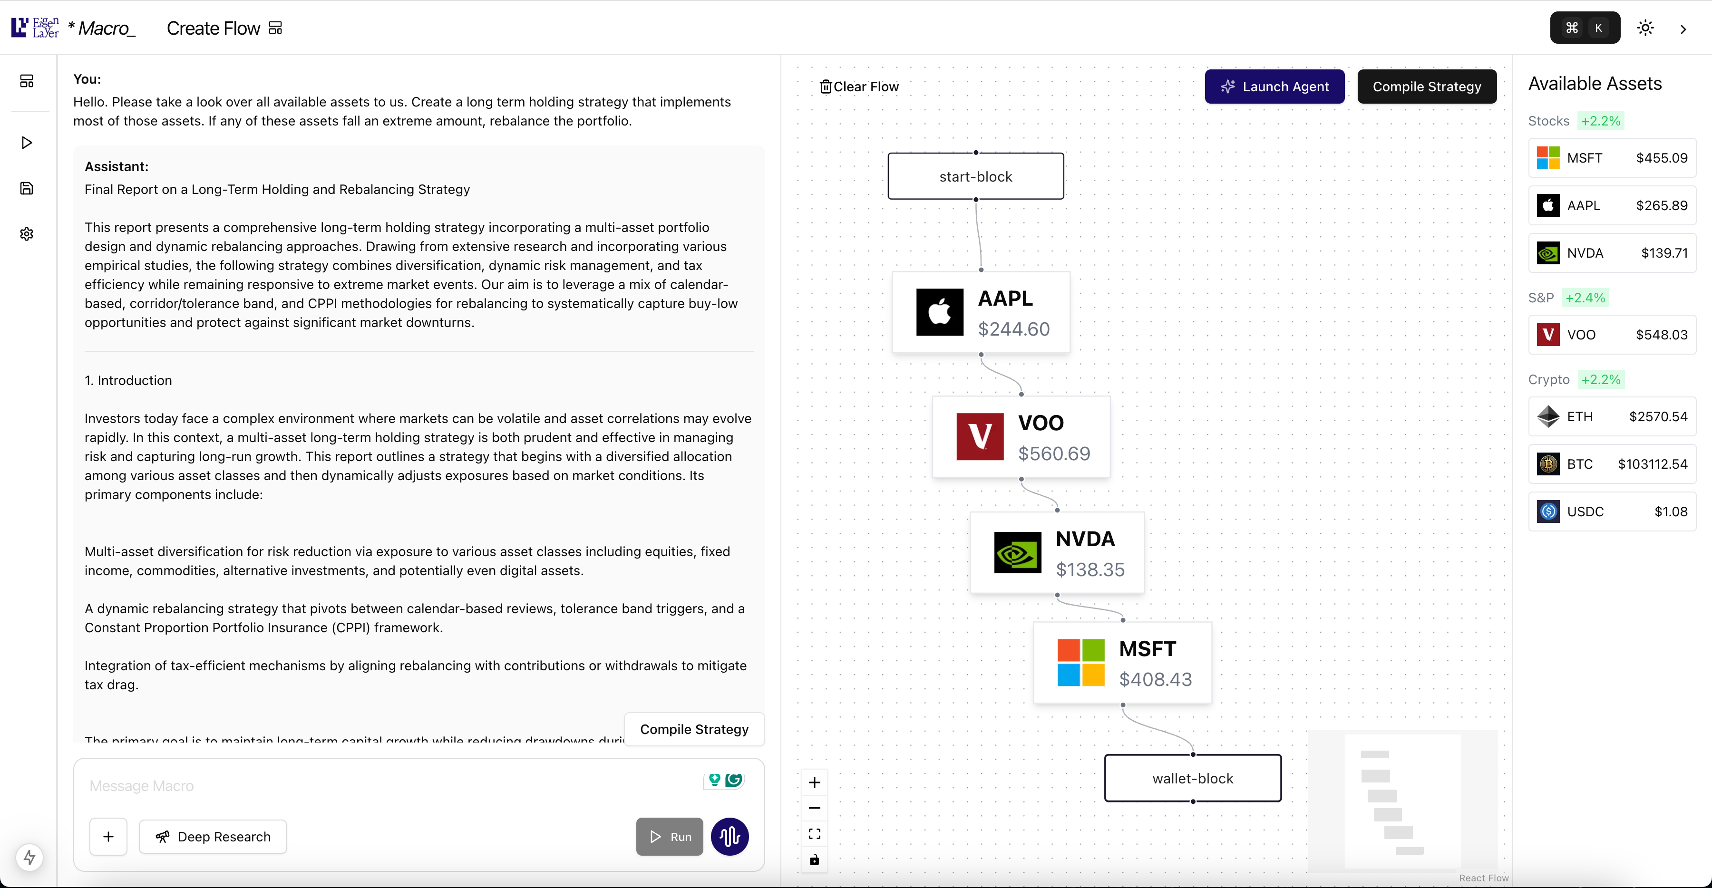1712x888 pixels.
Task: Open settings gear in left sidebar
Action: [27, 234]
